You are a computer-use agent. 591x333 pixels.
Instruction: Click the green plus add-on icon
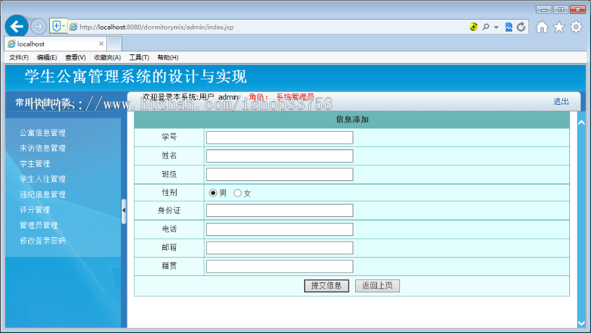click(x=473, y=27)
